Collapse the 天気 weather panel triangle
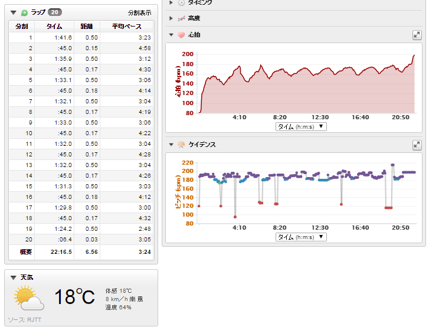 tap(13, 277)
